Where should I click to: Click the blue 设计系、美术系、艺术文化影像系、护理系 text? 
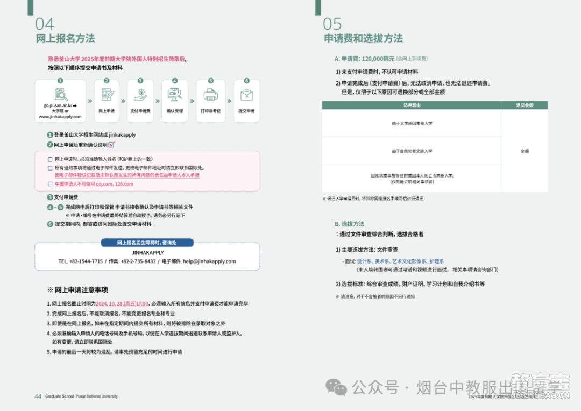pyautogui.click(x=400, y=261)
